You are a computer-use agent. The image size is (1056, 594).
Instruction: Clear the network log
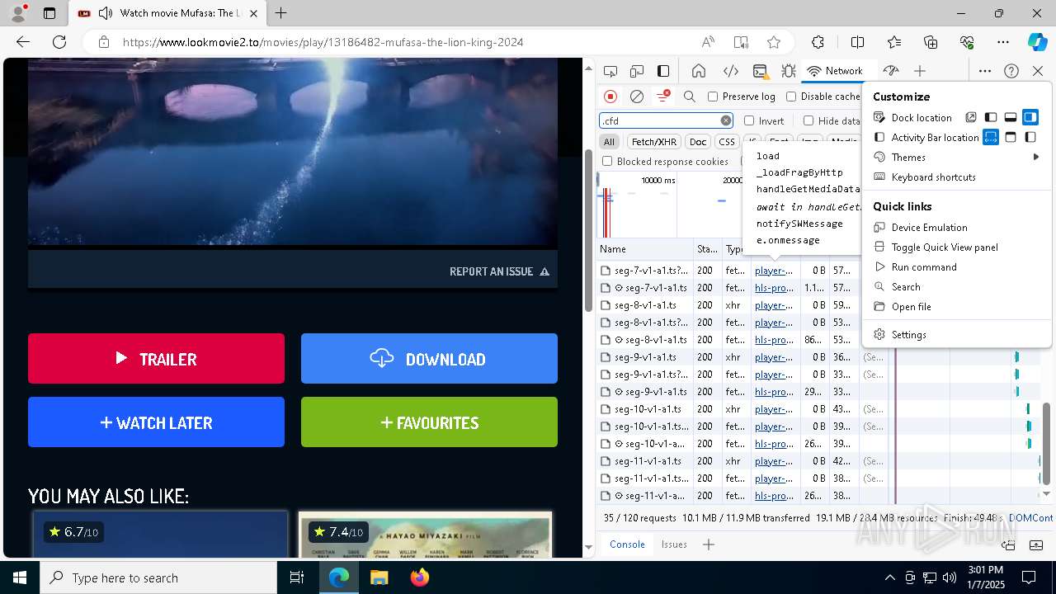pyautogui.click(x=637, y=97)
